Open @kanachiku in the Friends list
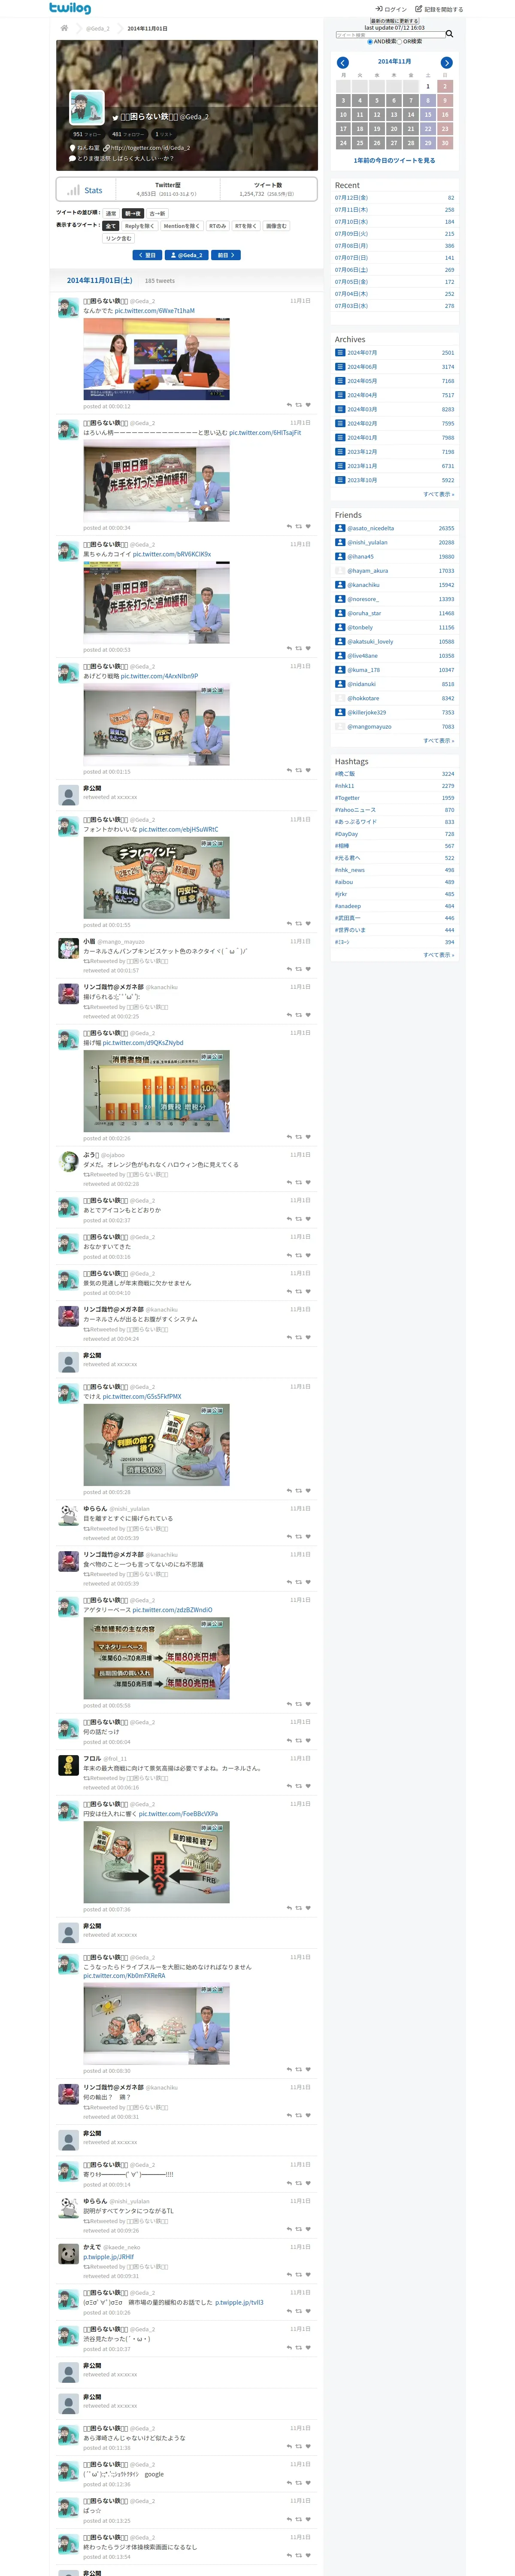The height and width of the screenshot is (2576, 515). pos(363,585)
